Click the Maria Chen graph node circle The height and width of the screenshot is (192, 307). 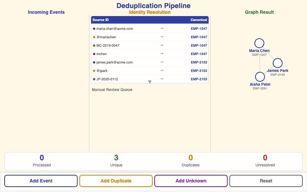click(x=259, y=43)
